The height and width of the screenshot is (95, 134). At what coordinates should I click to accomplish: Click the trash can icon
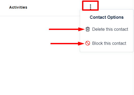coord(88,29)
